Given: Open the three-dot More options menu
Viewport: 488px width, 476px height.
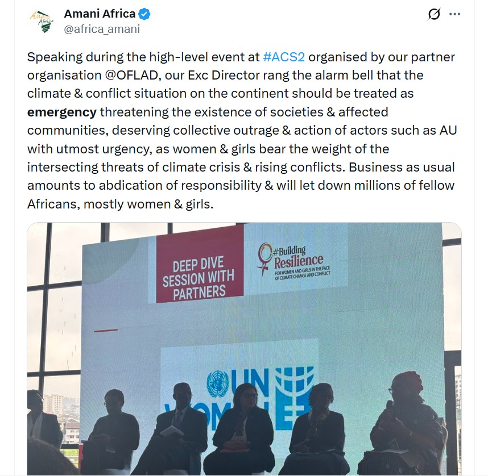Looking at the screenshot, I should pos(454,14).
